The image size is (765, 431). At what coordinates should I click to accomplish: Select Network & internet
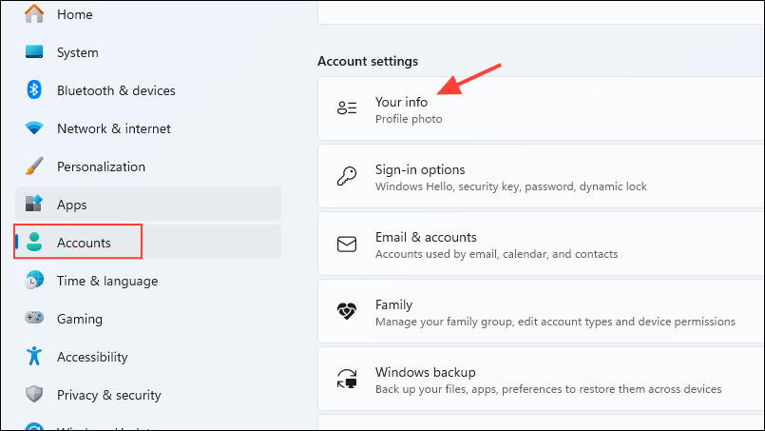coord(148,128)
